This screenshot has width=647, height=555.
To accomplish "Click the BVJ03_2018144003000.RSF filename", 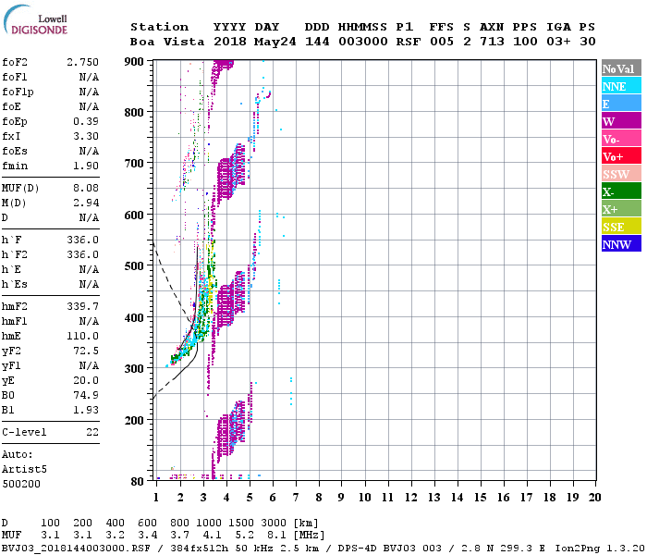I will [x=76, y=548].
